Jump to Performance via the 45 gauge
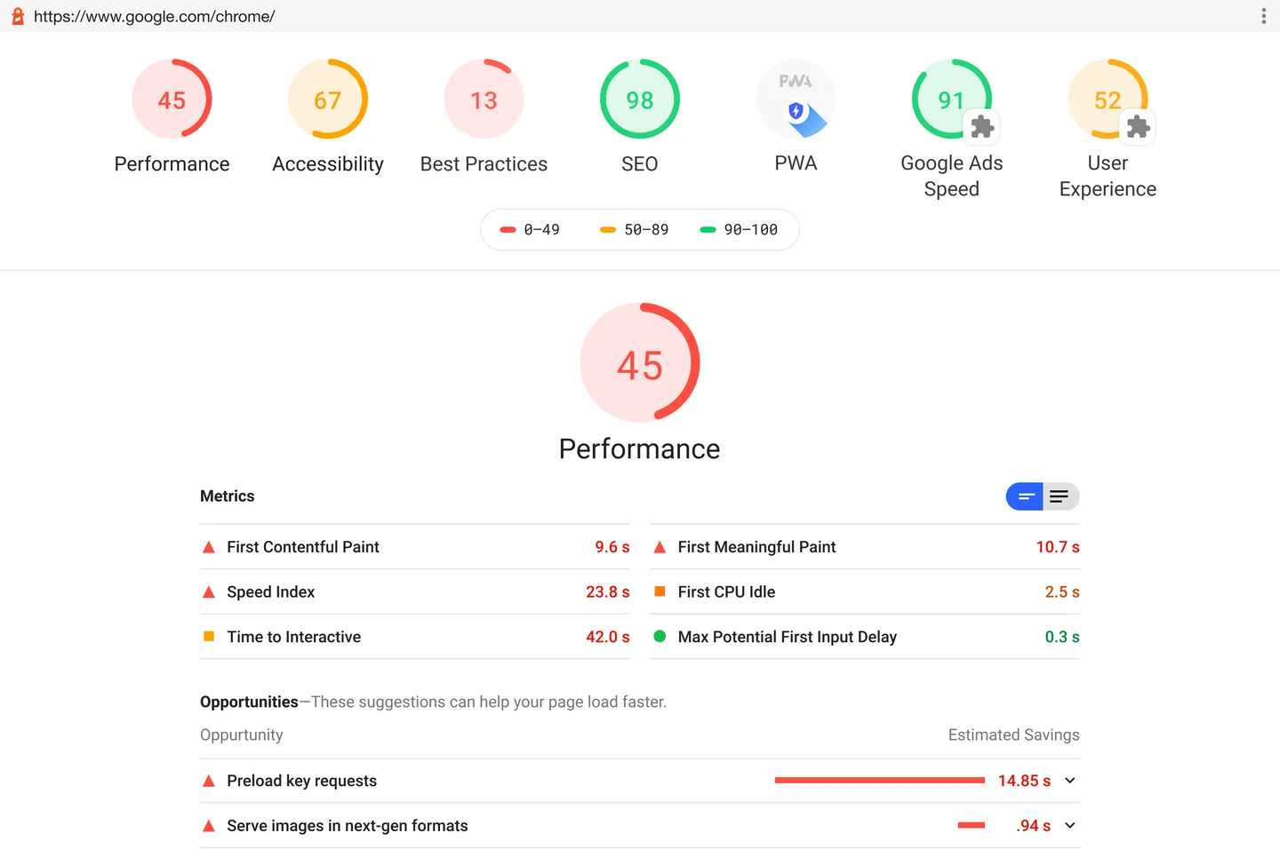Viewport: 1280px width, 849px height. 172,99
